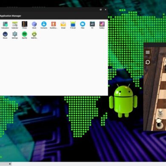
Task: Click the left arrow of the bottom scrollbar
Action: click(x=10, y=164)
